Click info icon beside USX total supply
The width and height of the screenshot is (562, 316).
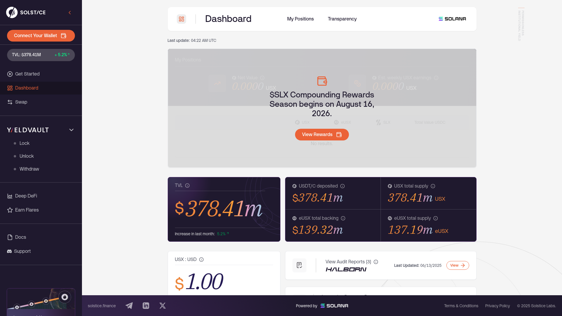(433, 186)
